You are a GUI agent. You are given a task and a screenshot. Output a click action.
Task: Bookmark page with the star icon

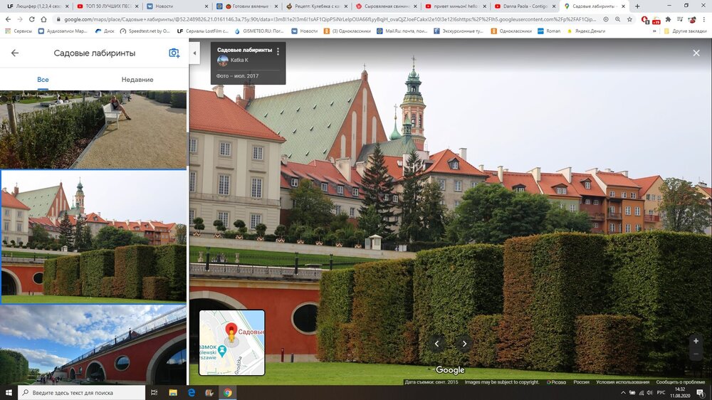(629, 19)
